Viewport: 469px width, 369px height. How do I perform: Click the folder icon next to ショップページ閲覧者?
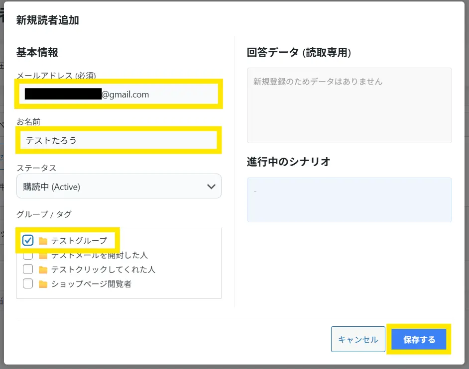pos(43,284)
